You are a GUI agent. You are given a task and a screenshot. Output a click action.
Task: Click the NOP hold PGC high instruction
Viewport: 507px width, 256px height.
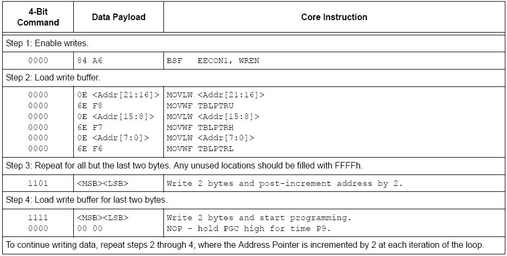coord(248,228)
